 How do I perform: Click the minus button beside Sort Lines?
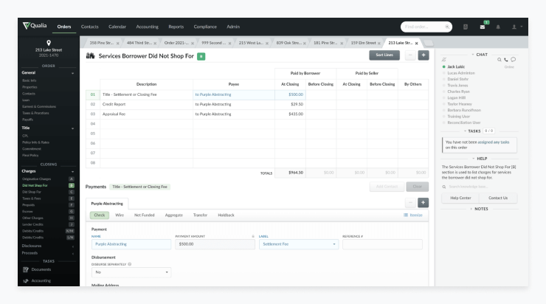coord(410,55)
